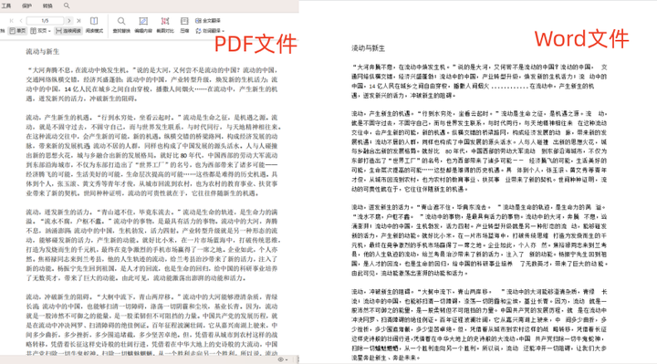Image resolution: width=657 pixels, height=364 pixels.
Task: Jump to the last page of the PDF
Action: click(x=78, y=20)
